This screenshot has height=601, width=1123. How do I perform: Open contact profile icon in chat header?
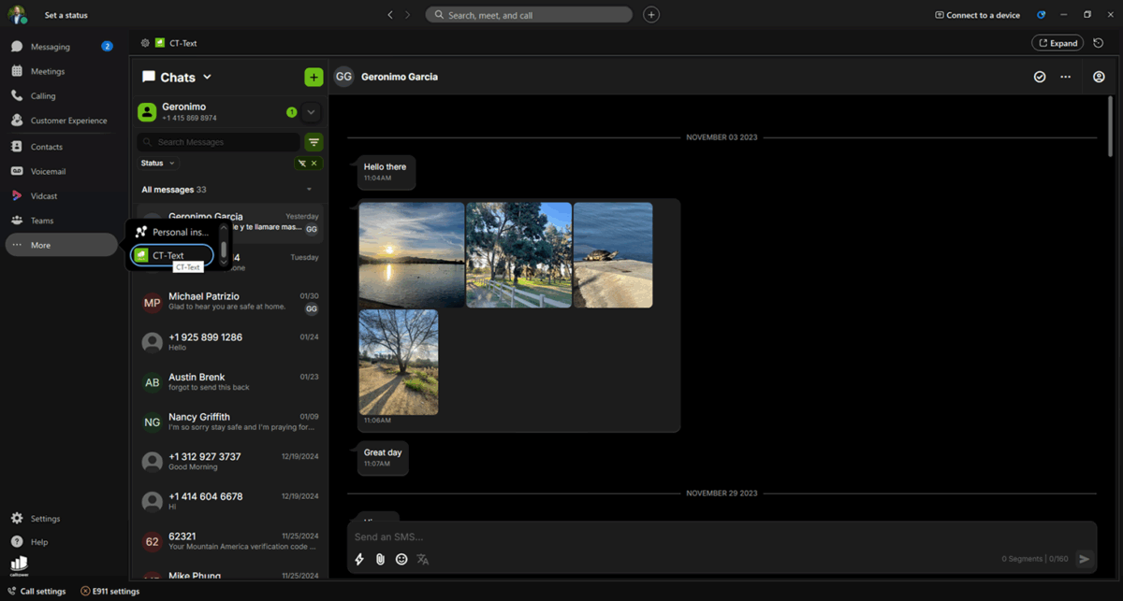pyautogui.click(x=1099, y=77)
